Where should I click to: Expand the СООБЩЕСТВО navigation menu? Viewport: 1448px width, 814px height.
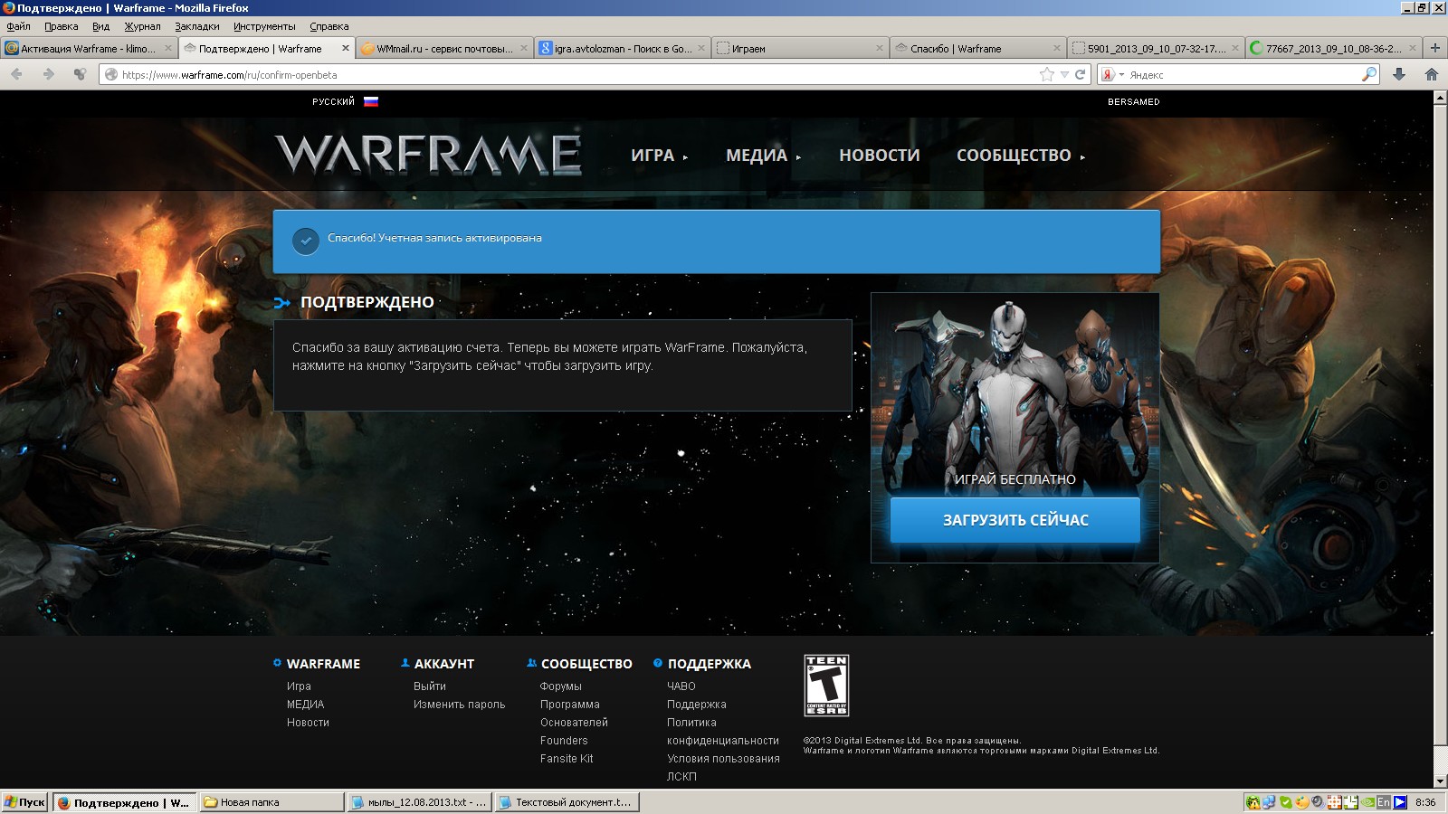click(x=1020, y=156)
